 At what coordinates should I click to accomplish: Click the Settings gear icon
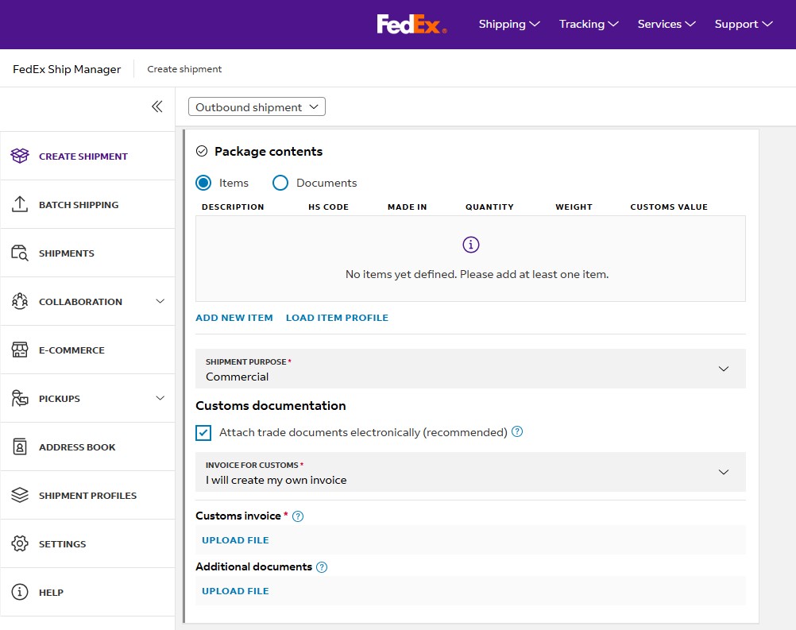[20, 543]
